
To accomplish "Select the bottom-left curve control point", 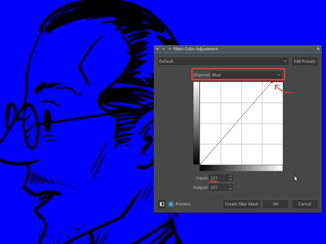I will [x=200, y=164].
